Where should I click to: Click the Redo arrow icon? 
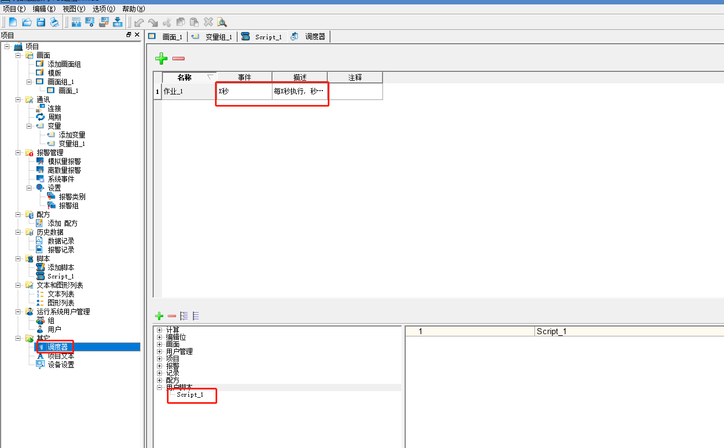coord(153,22)
